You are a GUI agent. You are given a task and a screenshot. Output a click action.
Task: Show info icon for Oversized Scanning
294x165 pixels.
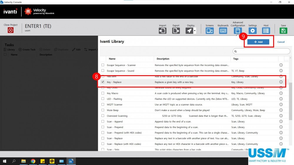click(281, 116)
